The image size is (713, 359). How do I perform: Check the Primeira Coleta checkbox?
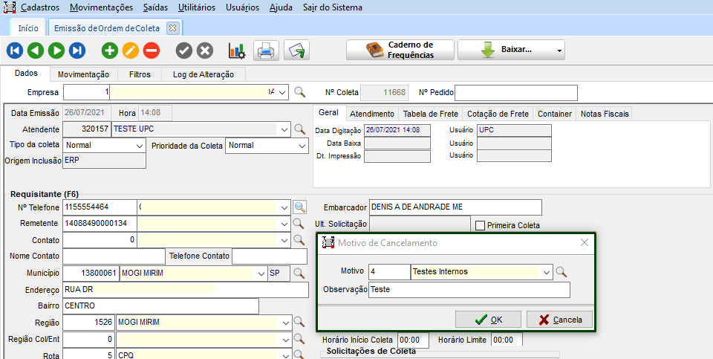pos(480,225)
